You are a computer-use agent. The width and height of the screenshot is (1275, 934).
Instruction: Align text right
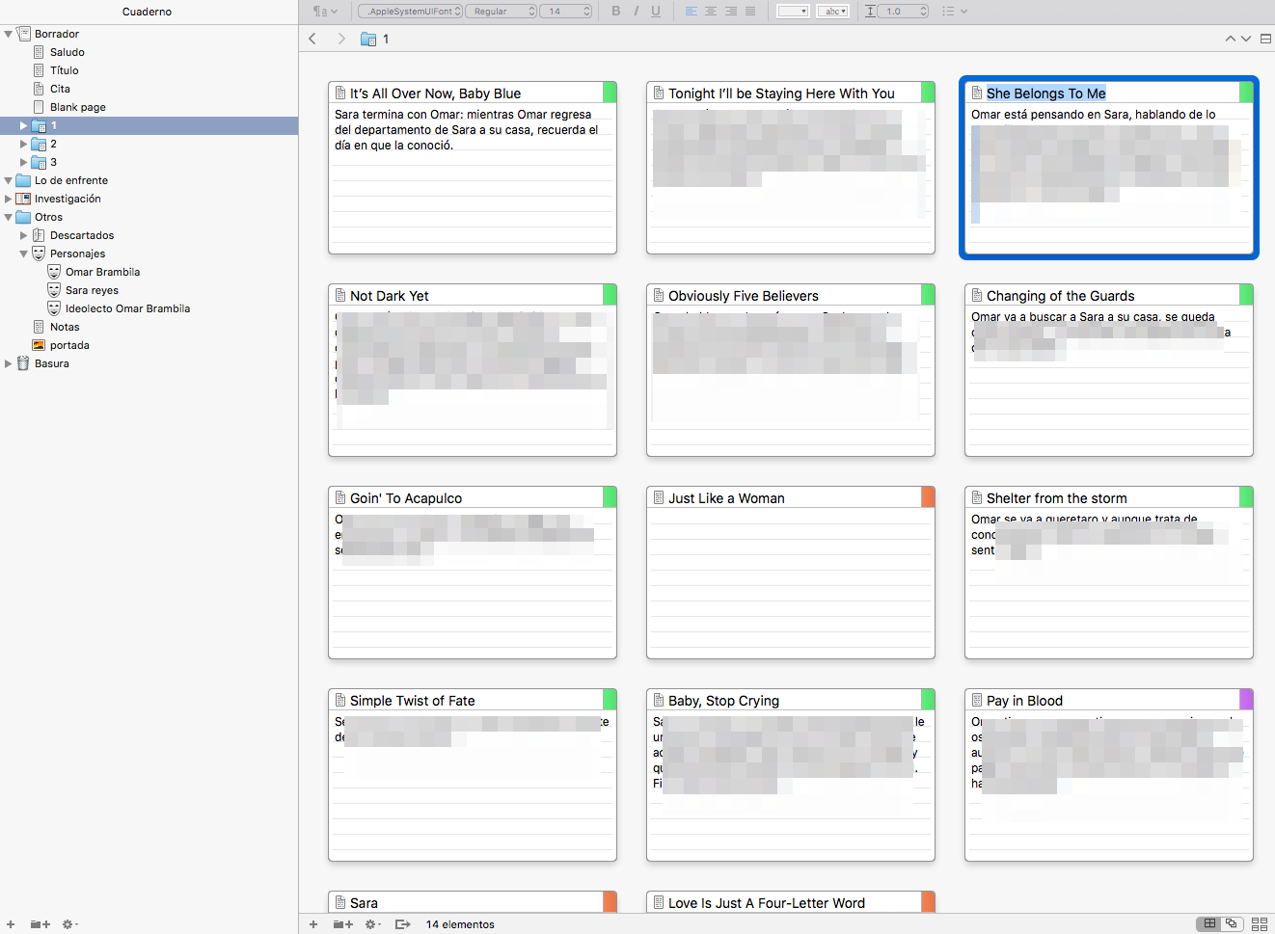coord(731,12)
